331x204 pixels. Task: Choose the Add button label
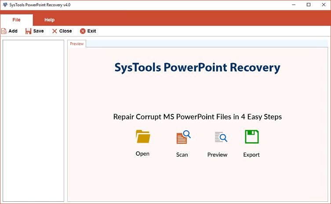[13, 31]
